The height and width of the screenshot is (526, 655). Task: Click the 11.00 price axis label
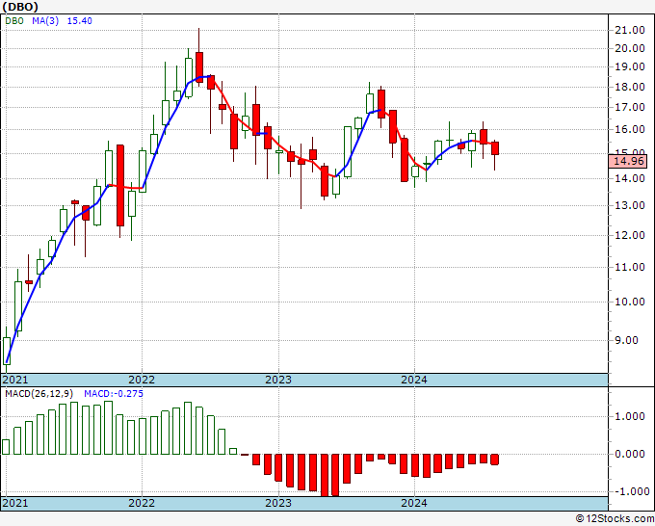[x=630, y=267]
